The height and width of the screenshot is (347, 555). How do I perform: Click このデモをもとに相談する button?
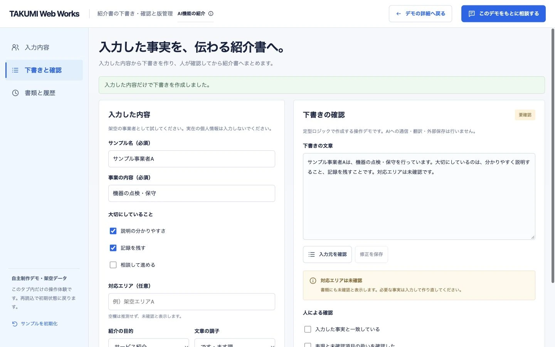click(x=503, y=13)
